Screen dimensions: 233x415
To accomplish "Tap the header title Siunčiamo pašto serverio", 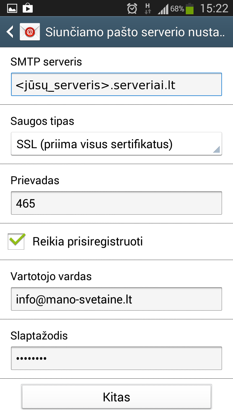I will (x=135, y=32).
